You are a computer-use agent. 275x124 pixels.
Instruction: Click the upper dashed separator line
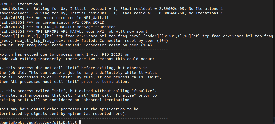pyautogui.click(x=84, y=50)
